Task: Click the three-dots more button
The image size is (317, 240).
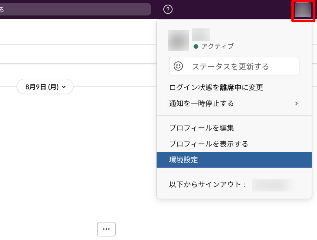Action: [106, 229]
